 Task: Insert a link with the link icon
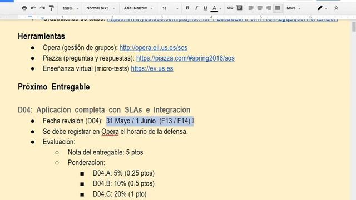pos(230,8)
